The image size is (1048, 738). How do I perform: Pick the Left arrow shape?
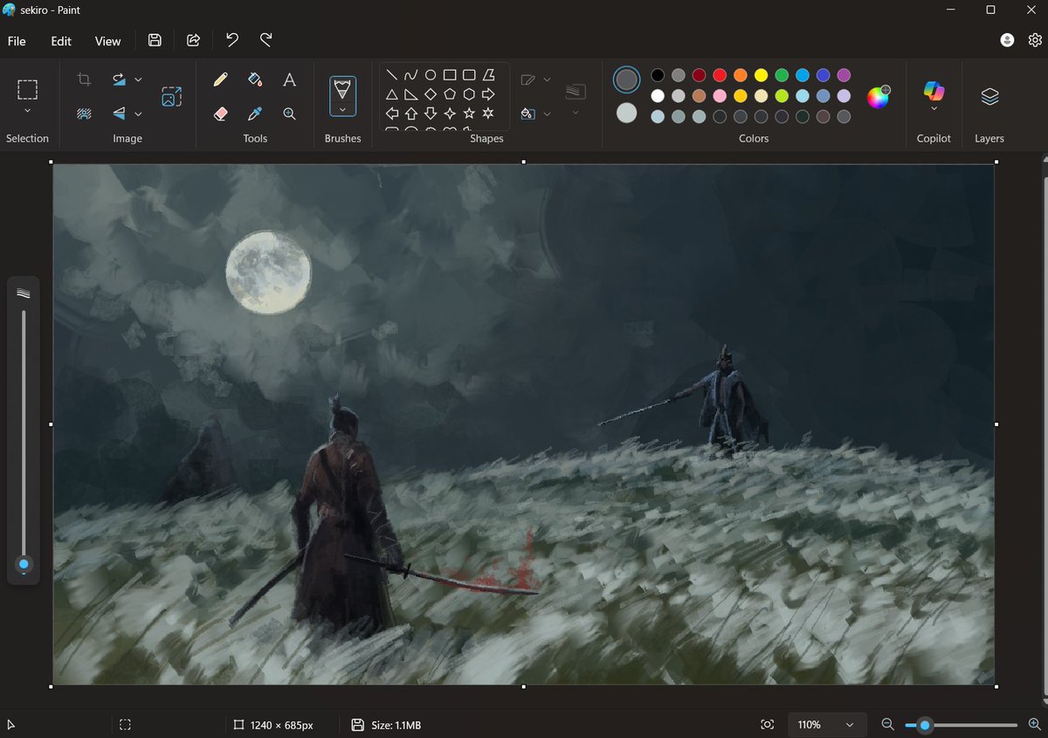pos(392,114)
